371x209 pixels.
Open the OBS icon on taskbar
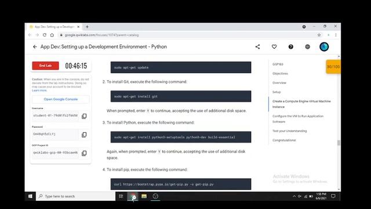pos(155,196)
